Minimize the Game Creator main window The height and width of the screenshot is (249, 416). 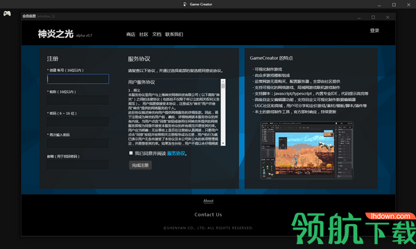(x=379, y=5)
